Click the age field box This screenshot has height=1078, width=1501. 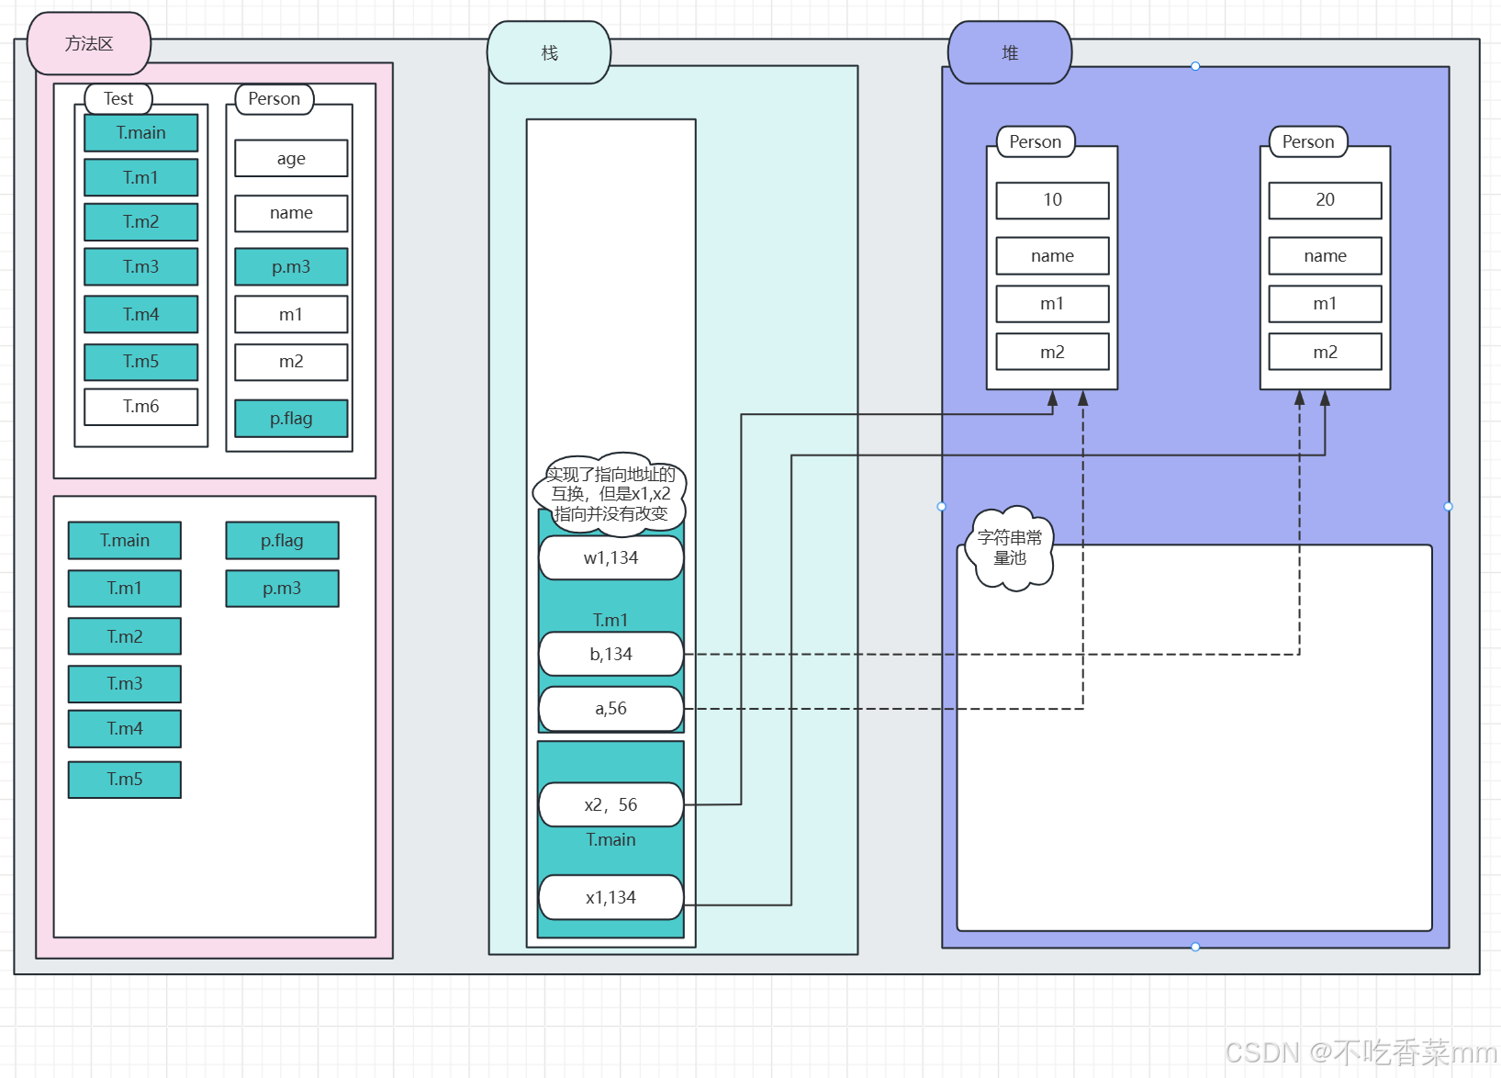pyautogui.click(x=291, y=158)
